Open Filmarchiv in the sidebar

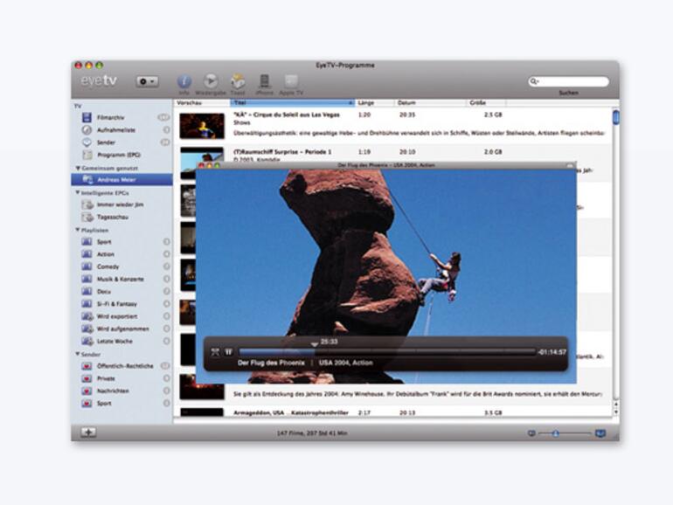point(109,117)
